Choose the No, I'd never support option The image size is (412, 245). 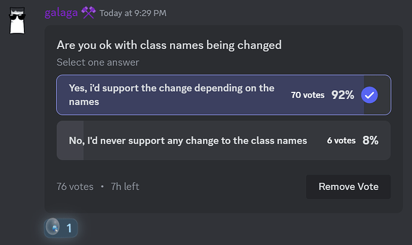pos(223,140)
